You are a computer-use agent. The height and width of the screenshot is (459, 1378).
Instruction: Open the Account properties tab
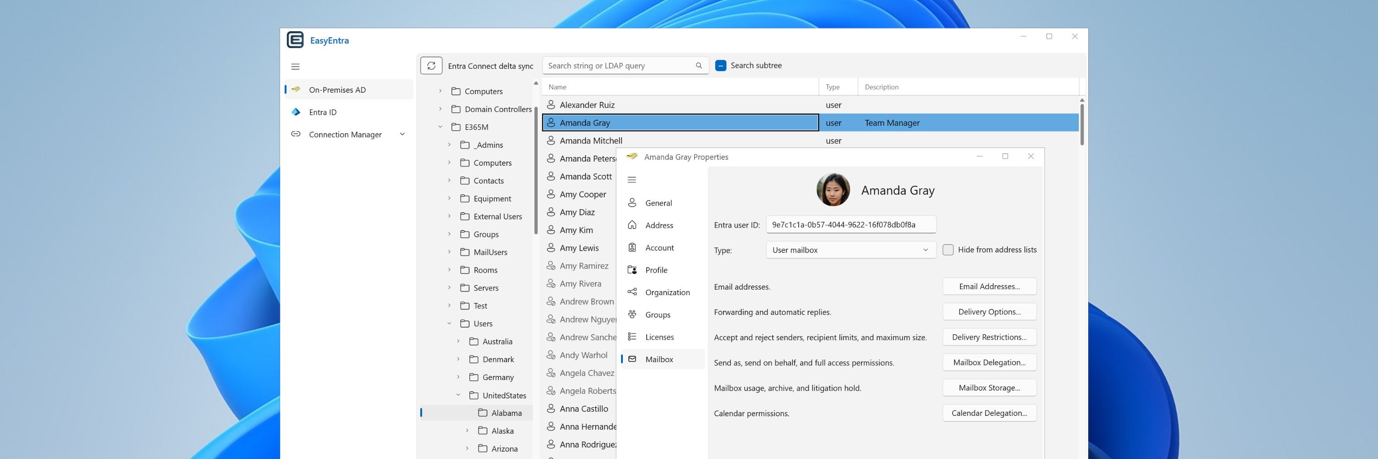tap(663, 247)
